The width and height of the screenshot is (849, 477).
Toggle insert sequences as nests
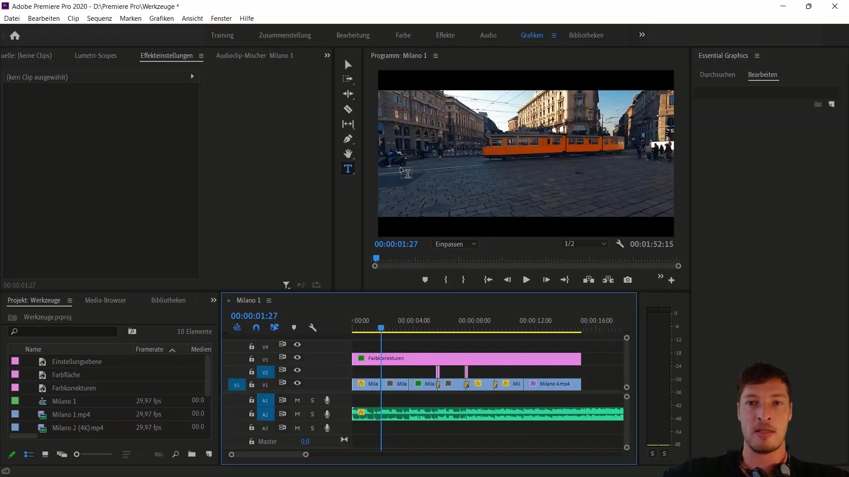(x=237, y=328)
